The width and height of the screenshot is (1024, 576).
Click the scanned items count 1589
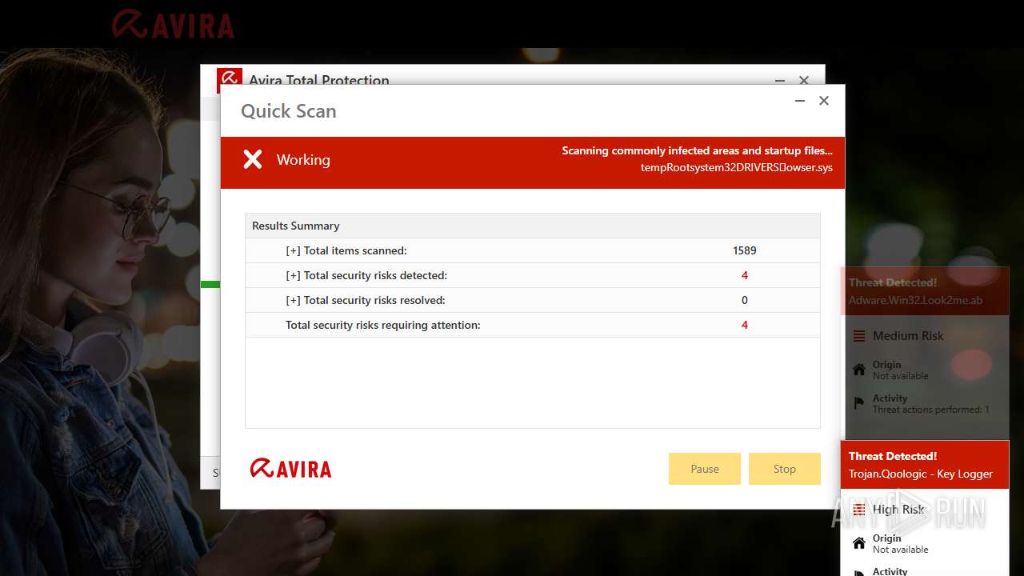pos(744,250)
